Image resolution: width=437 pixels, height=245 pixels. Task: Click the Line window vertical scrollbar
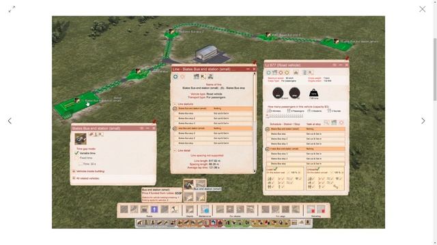click(x=255, y=122)
